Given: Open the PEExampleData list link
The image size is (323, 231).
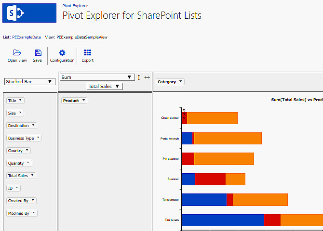Looking at the screenshot, I should 27,37.
